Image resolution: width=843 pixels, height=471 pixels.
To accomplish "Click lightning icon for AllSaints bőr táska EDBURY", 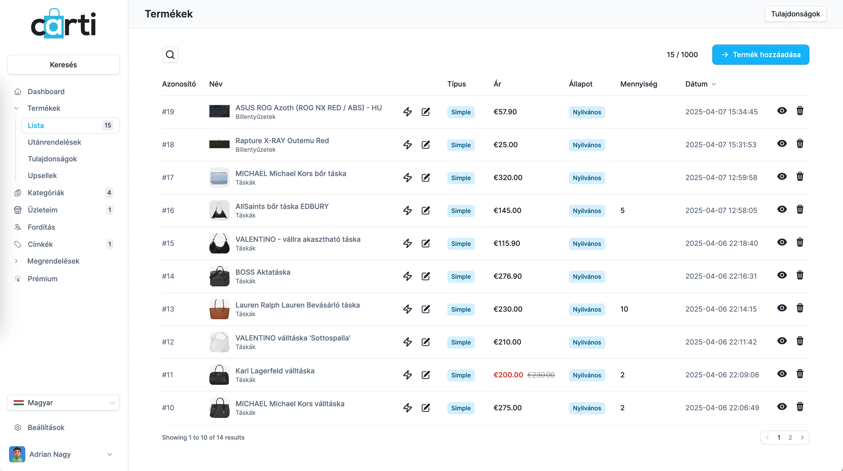I will pos(407,210).
